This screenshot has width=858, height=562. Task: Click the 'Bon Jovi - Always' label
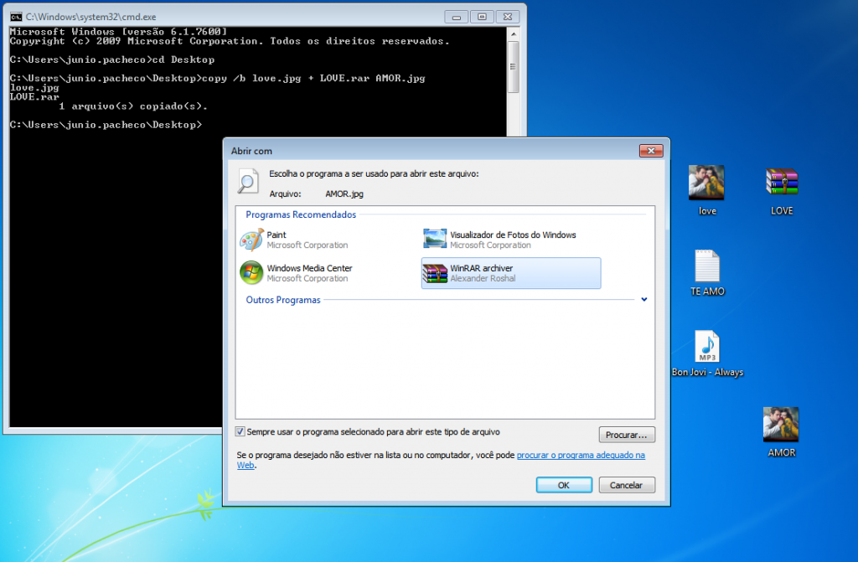707,372
